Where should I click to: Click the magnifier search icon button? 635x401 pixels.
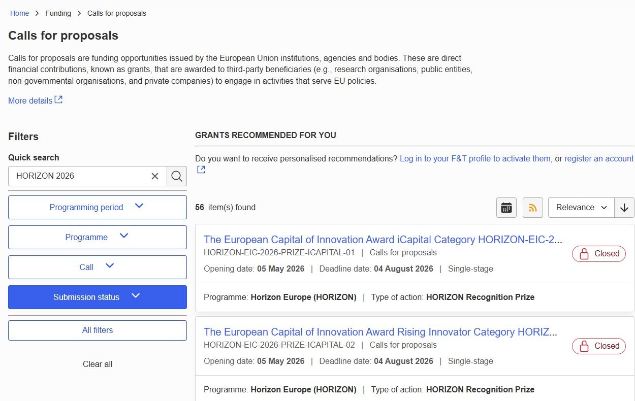177,176
